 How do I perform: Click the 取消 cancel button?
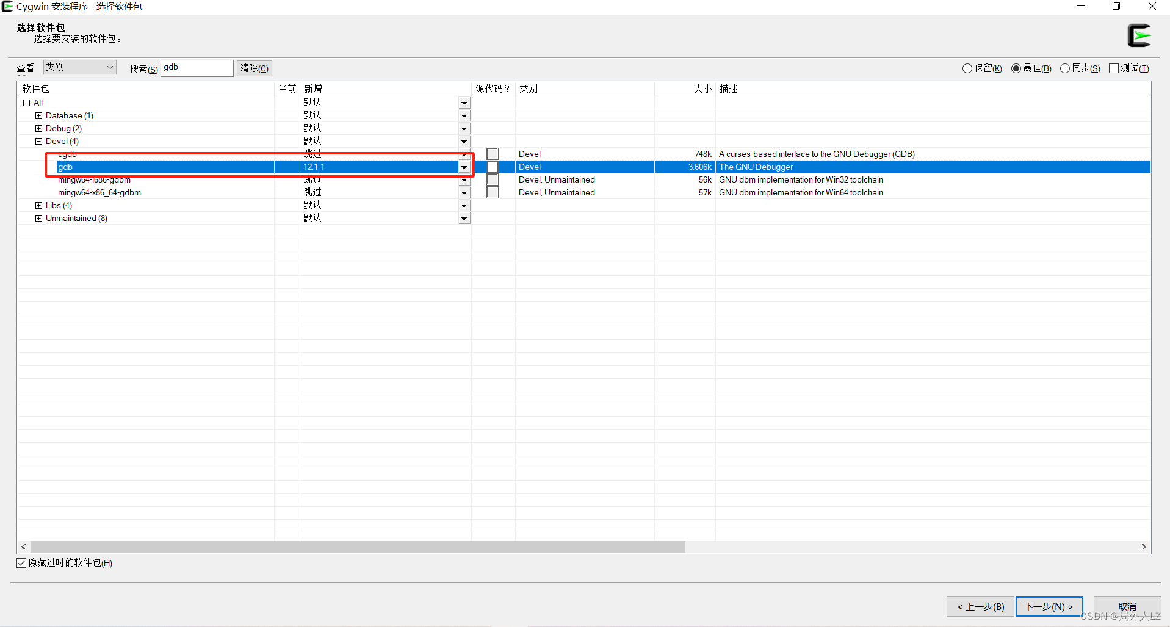point(1127,606)
